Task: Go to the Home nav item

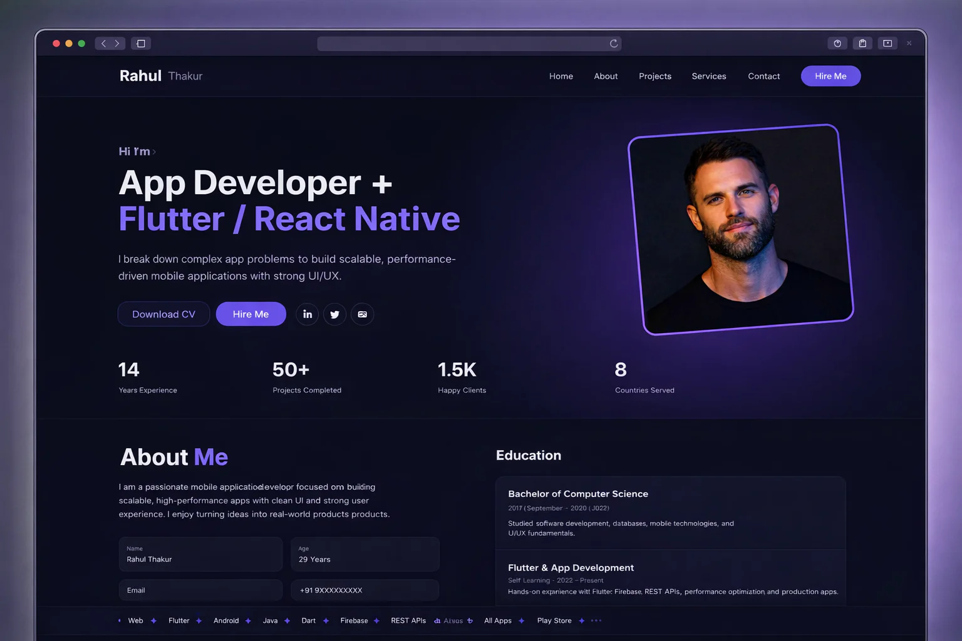Action: tap(561, 76)
